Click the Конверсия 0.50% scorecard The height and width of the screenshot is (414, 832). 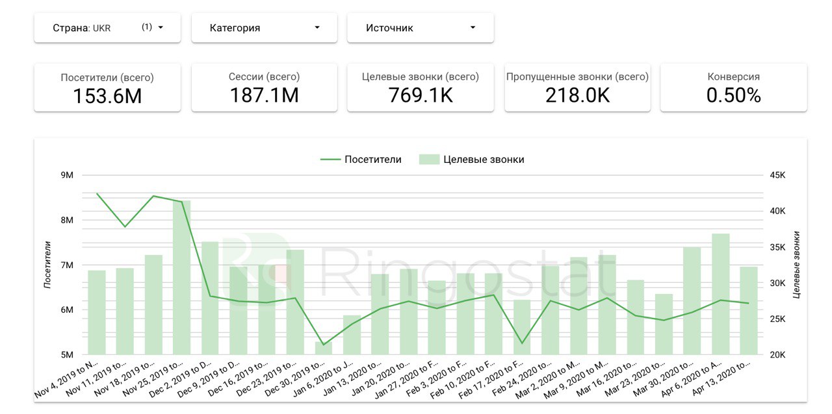(734, 88)
